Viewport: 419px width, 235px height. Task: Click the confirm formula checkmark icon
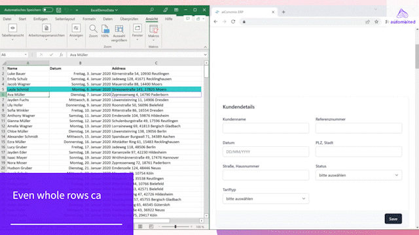[x=51, y=55]
